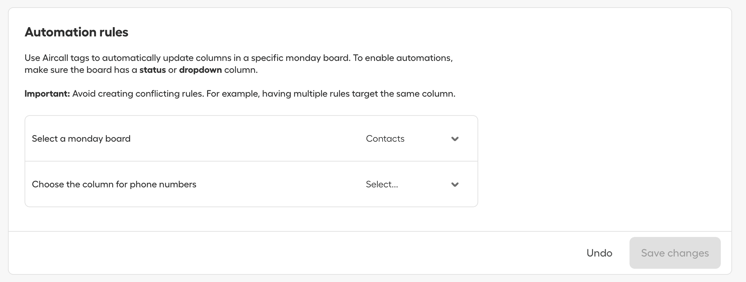The image size is (746, 282).
Task: Click empty footer area left of Undo
Action: (265, 253)
